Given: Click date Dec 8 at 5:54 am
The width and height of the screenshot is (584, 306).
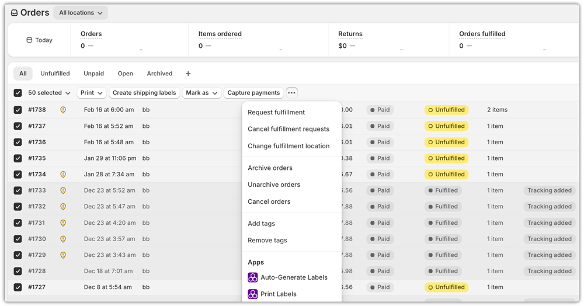Looking at the screenshot, I should tap(107, 287).
